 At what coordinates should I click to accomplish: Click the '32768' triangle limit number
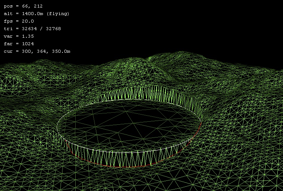[x=53, y=29]
